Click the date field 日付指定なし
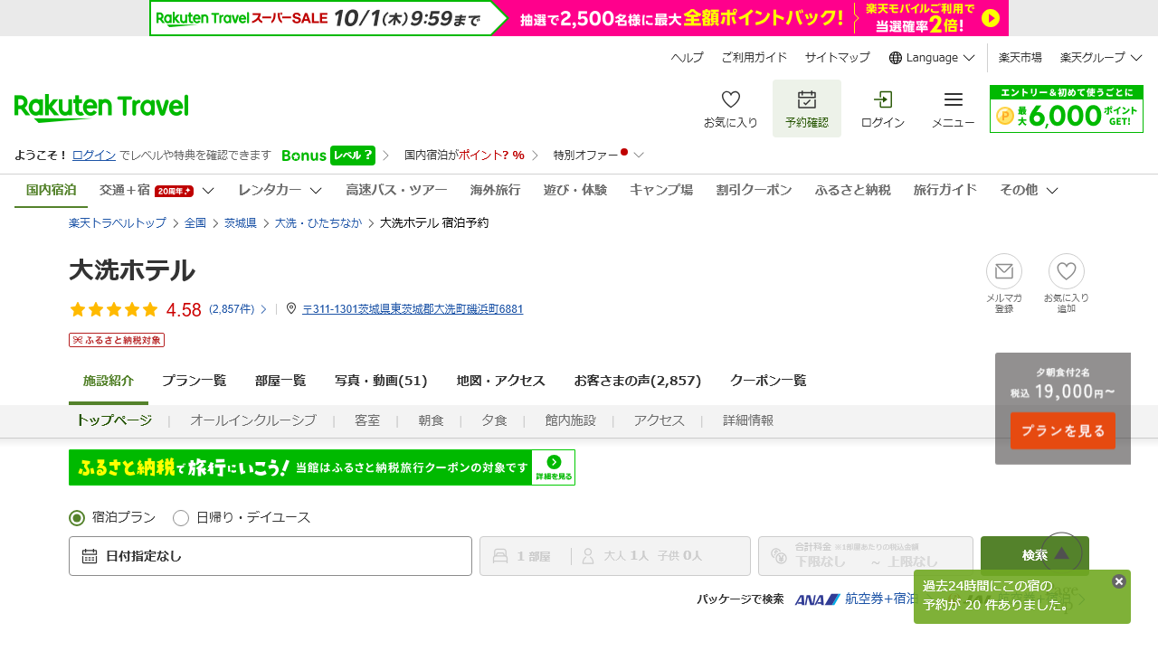 pyautogui.click(x=271, y=556)
